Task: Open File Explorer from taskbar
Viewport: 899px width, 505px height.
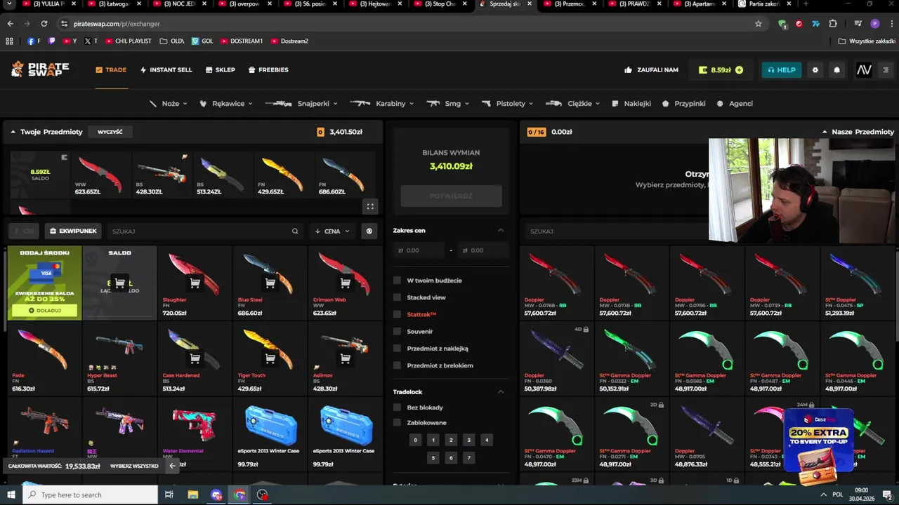Action: [192, 494]
